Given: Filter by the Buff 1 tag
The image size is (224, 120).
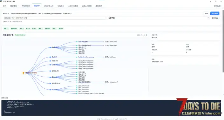Looking at the screenshot, I should [x=61, y=28].
